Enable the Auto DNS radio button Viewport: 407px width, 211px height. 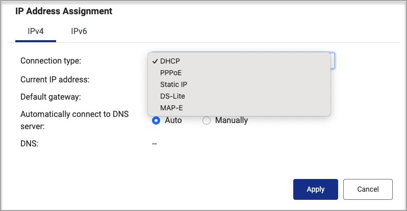(x=156, y=120)
